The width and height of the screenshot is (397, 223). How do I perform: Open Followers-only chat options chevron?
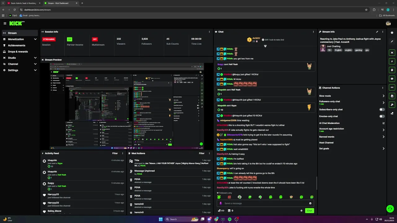[383, 103]
